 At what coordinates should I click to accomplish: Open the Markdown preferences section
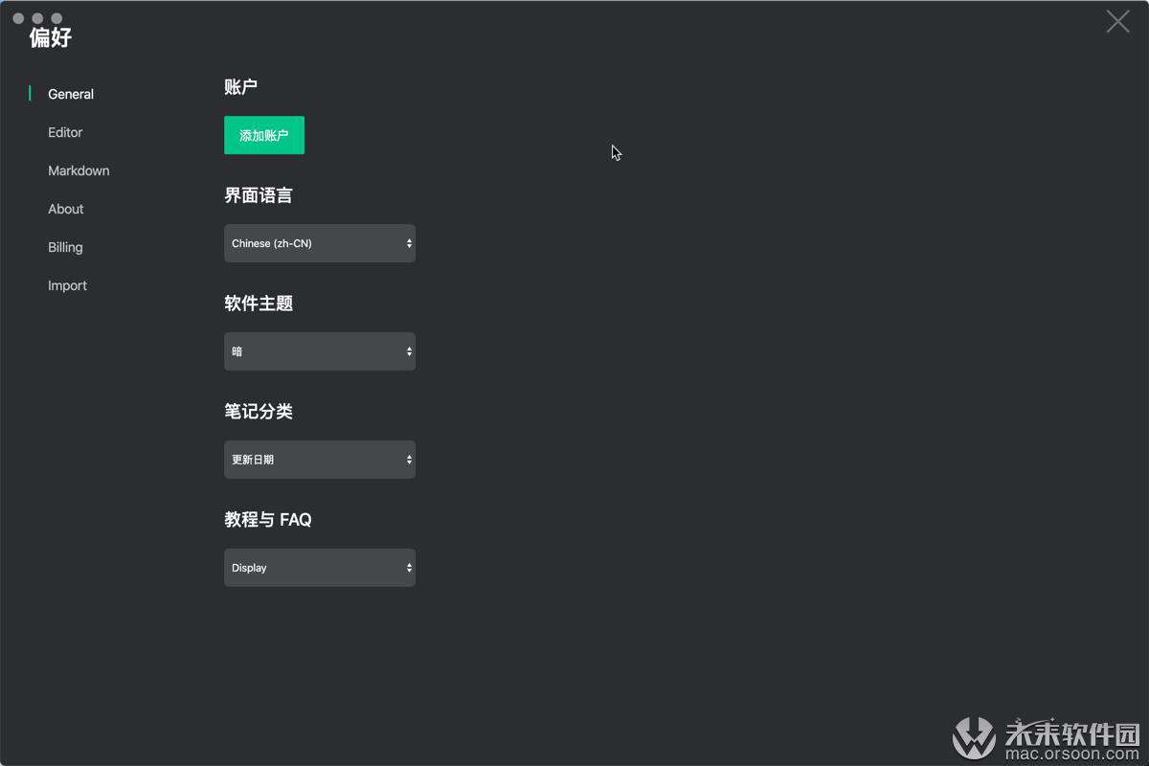(79, 170)
